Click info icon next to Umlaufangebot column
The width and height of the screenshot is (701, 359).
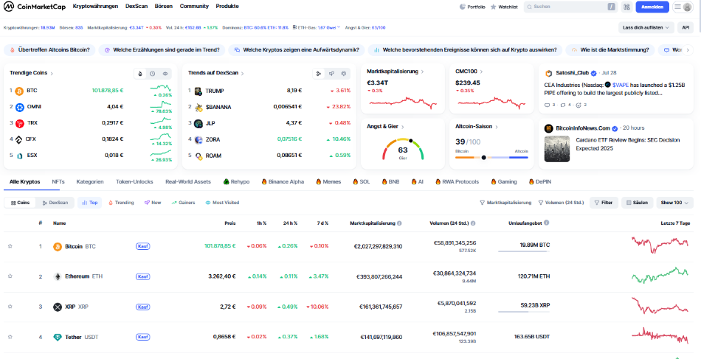coord(546,223)
